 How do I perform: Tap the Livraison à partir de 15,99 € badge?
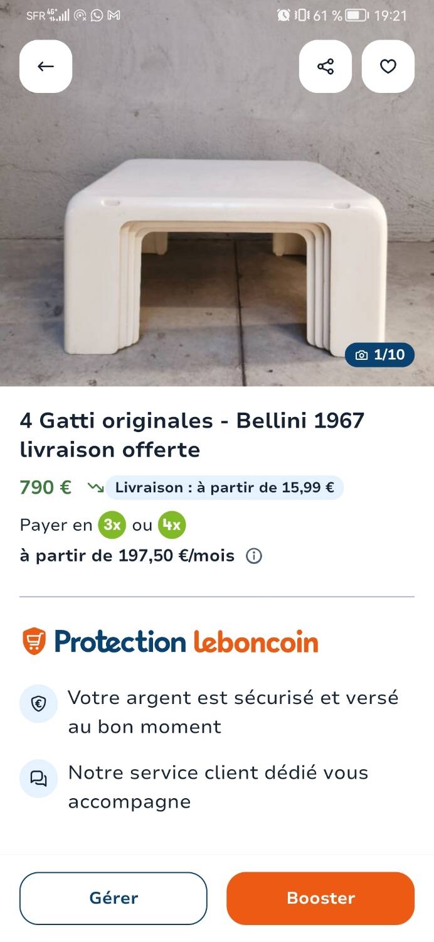tap(225, 487)
